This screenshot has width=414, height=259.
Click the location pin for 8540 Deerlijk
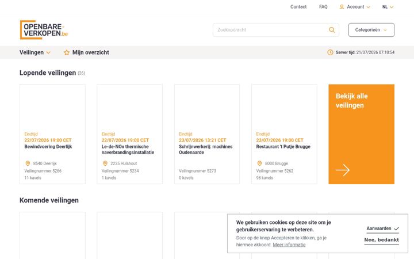pyautogui.click(x=28, y=163)
